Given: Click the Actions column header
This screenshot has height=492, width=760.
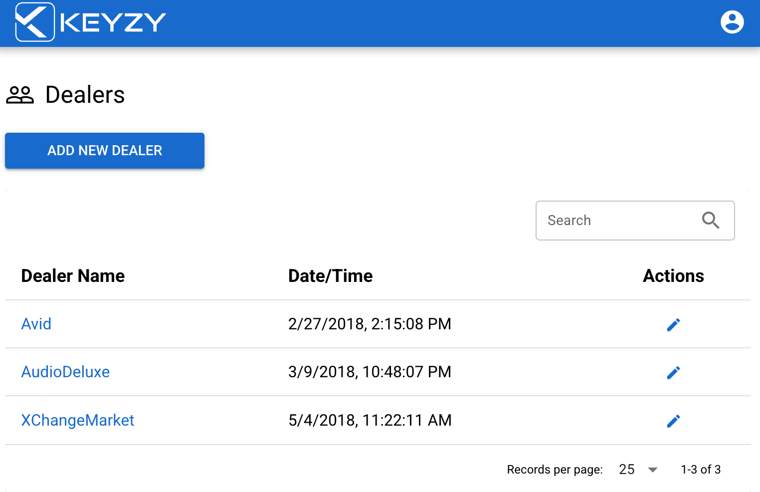Looking at the screenshot, I should coord(673,276).
